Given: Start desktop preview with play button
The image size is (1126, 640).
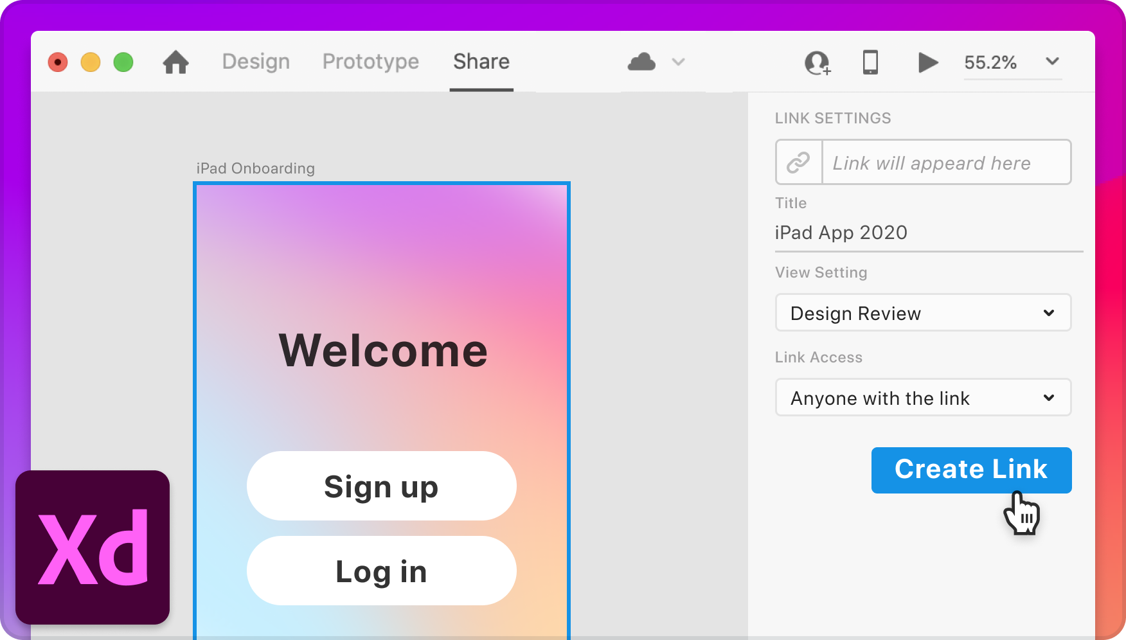Looking at the screenshot, I should (x=927, y=62).
